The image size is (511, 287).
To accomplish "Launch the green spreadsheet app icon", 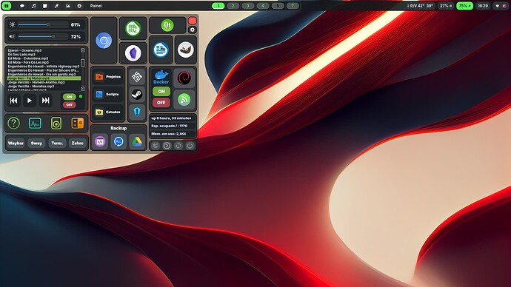I will tap(133, 29).
